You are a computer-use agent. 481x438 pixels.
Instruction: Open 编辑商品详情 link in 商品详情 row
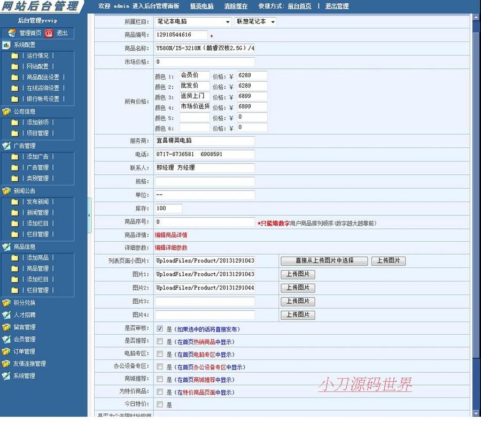[x=172, y=234]
